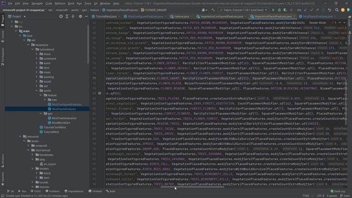Image resolution: width=352 pixels, height=198 pixels.
Task: Click the editor horizontal scrollbar thumb
Action: 193,187
